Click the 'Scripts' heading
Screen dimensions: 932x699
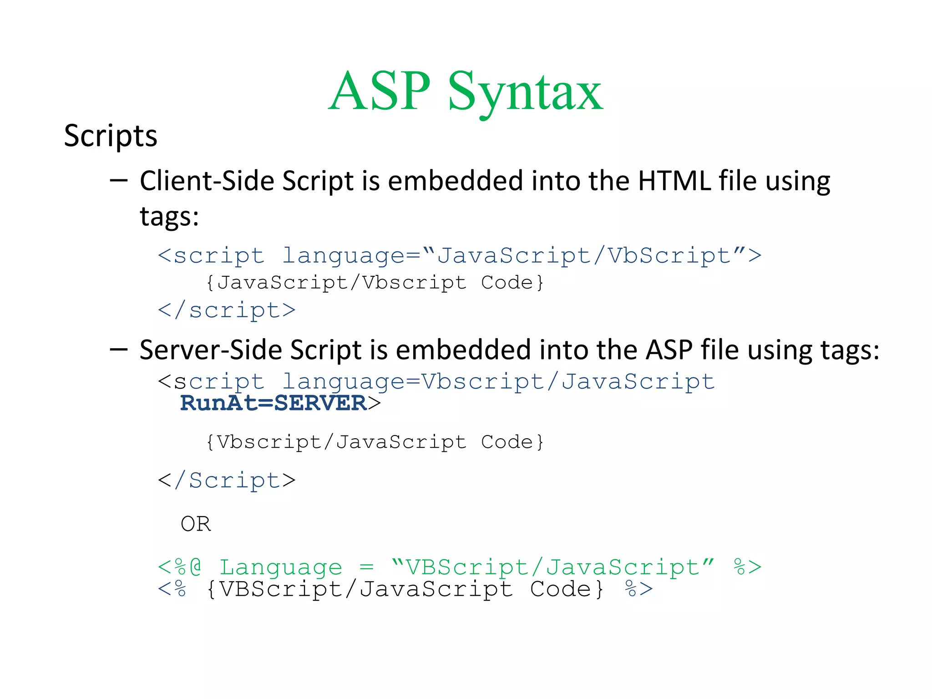111,136
